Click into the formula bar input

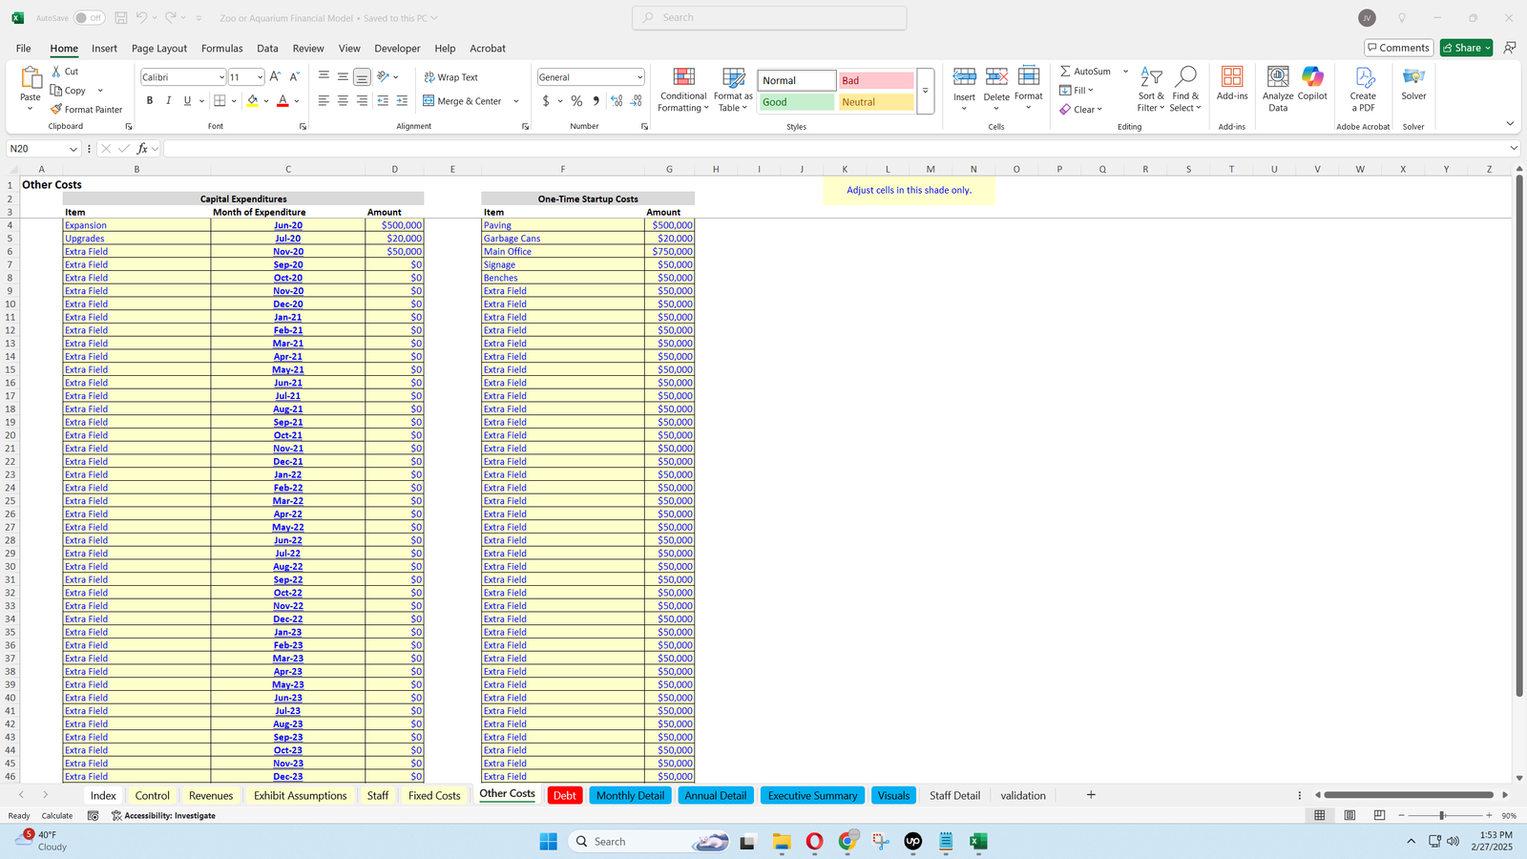click(x=830, y=149)
